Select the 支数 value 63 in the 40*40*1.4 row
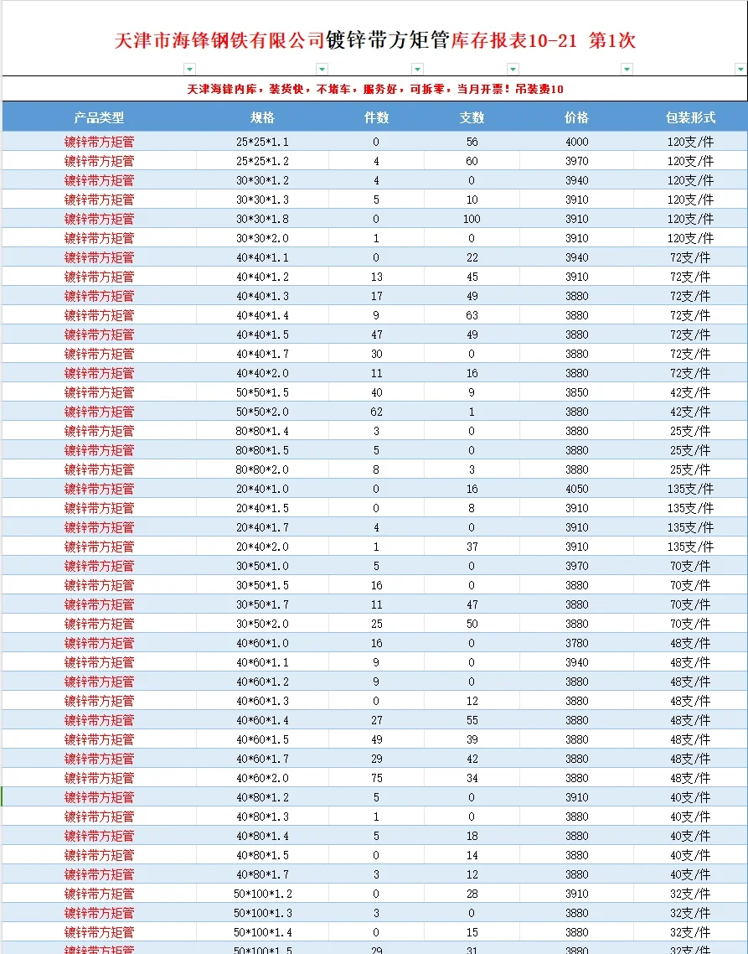This screenshot has height=954, width=748. pyautogui.click(x=472, y=315)
